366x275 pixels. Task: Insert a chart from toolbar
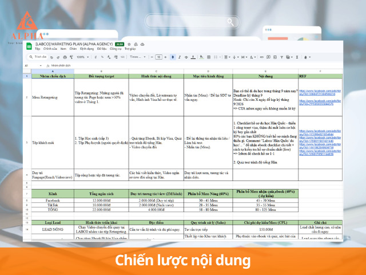(x=275, y=57)
